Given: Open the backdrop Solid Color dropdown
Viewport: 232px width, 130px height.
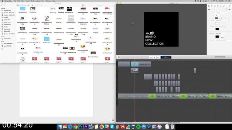Looking at the screenshot, I should (222, 34).
